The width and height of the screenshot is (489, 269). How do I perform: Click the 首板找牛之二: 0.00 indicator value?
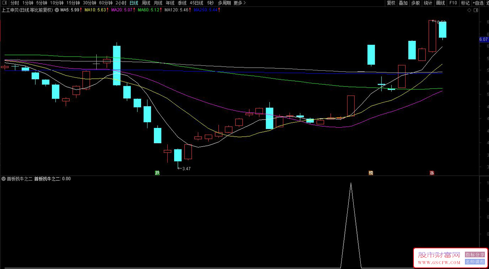(52, 179)
